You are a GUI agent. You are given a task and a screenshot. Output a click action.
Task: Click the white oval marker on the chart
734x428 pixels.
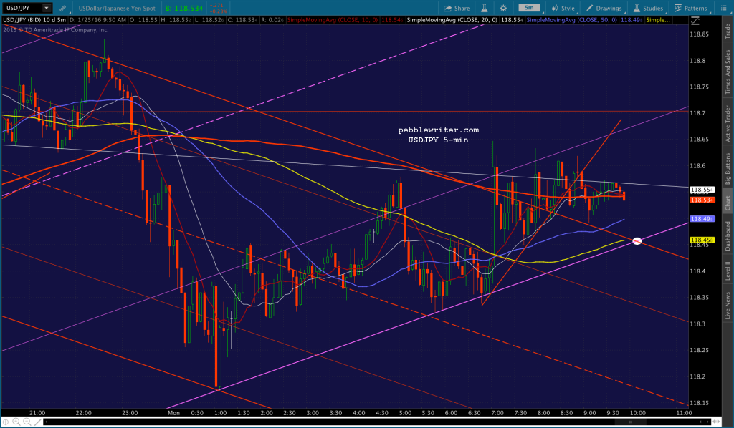[637, 241]
